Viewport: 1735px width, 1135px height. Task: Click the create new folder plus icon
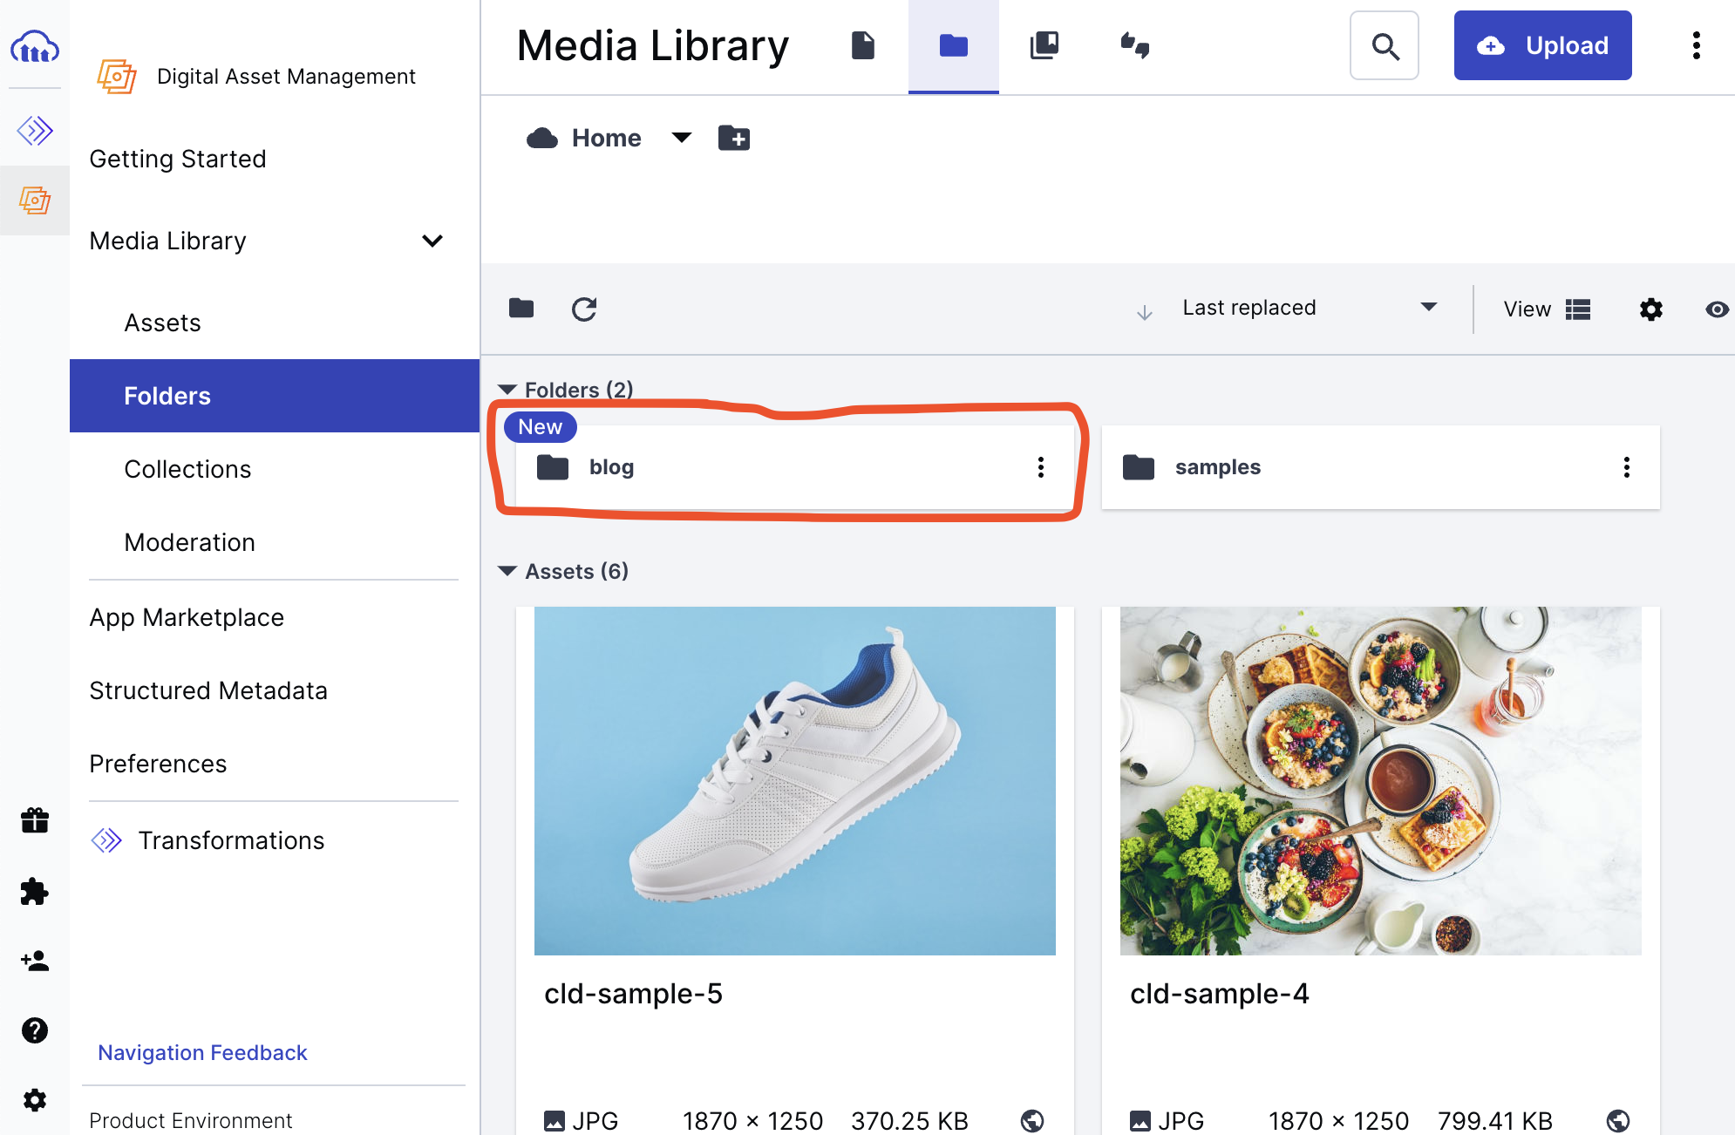coord(733,137)
